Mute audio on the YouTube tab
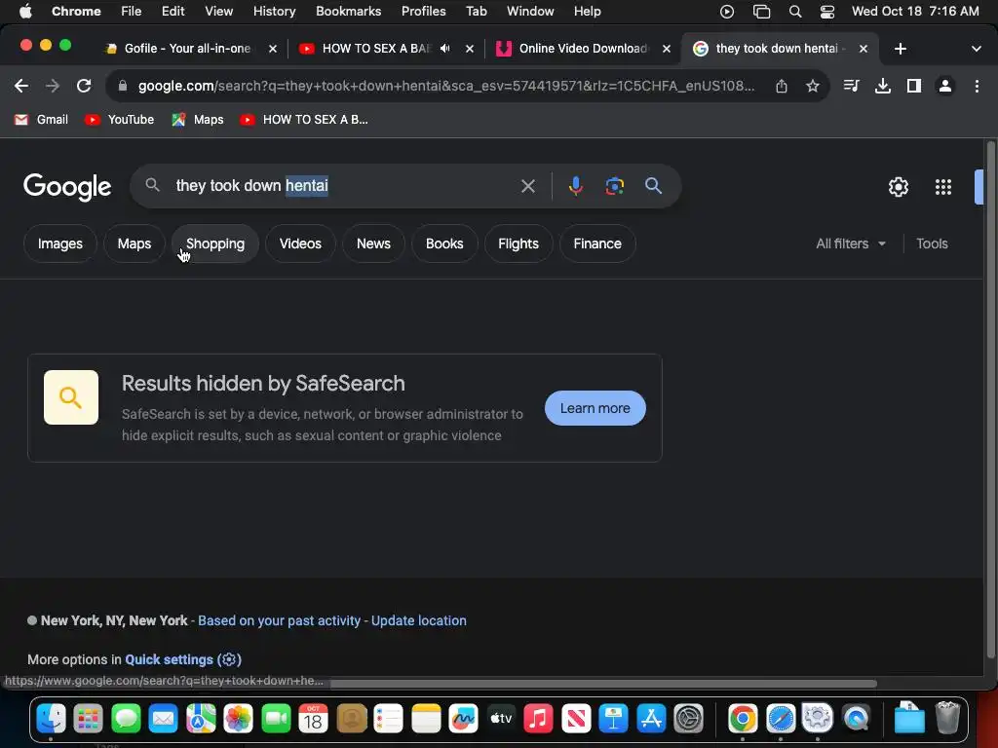Screen dimensions: 998x748 click(x=444, y=49)
